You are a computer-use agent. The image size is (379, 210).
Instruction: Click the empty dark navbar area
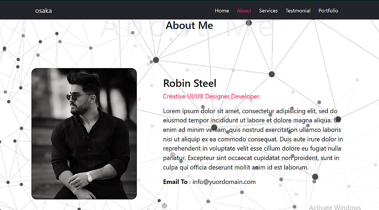[133, 11]
